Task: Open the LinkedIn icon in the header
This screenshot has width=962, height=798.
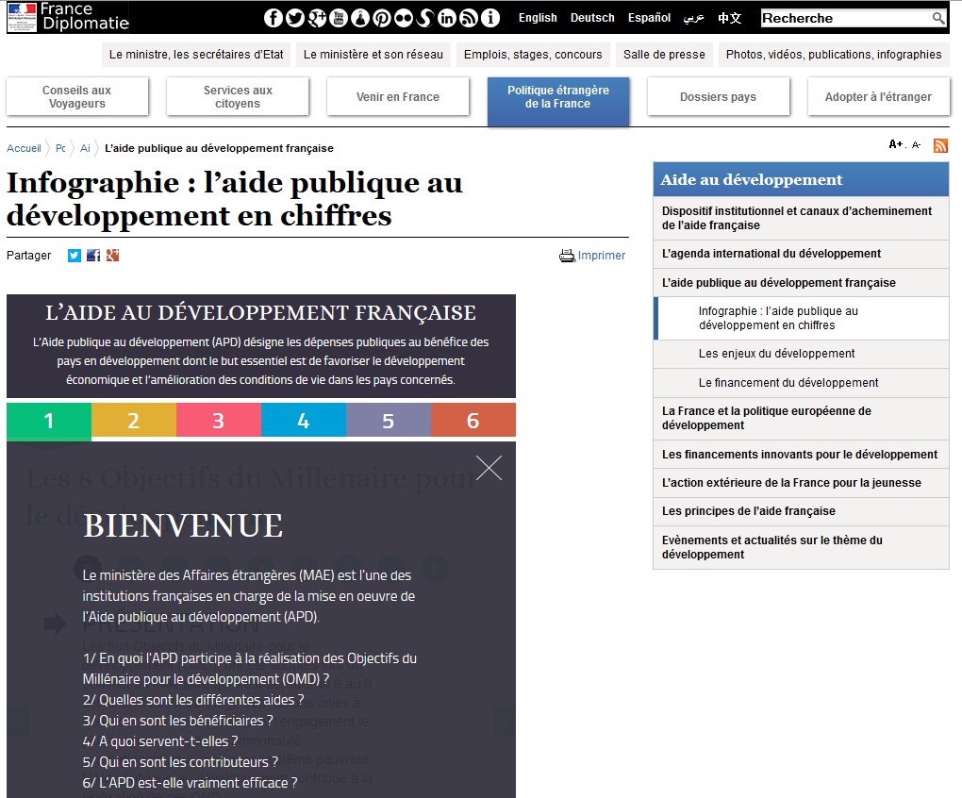Action: pyautogui.click(x=447, y=18)
